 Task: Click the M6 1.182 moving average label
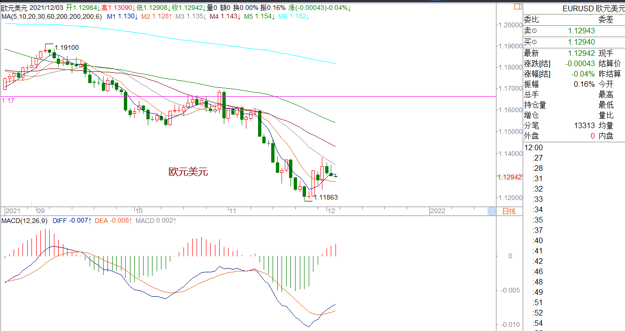pyautogui.click(x=293, y=16)
